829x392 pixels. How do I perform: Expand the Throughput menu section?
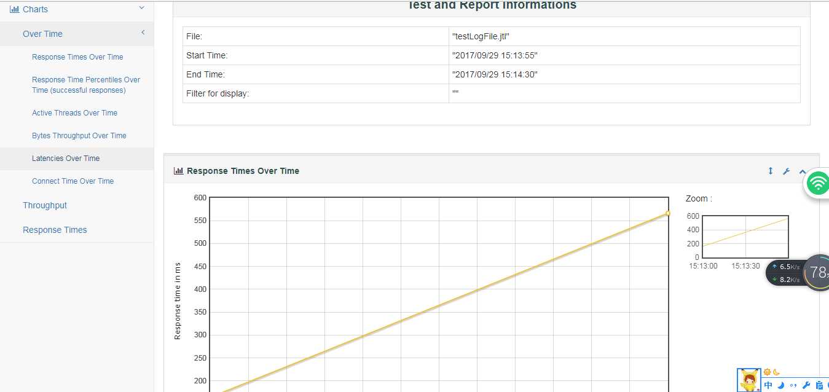45,205
